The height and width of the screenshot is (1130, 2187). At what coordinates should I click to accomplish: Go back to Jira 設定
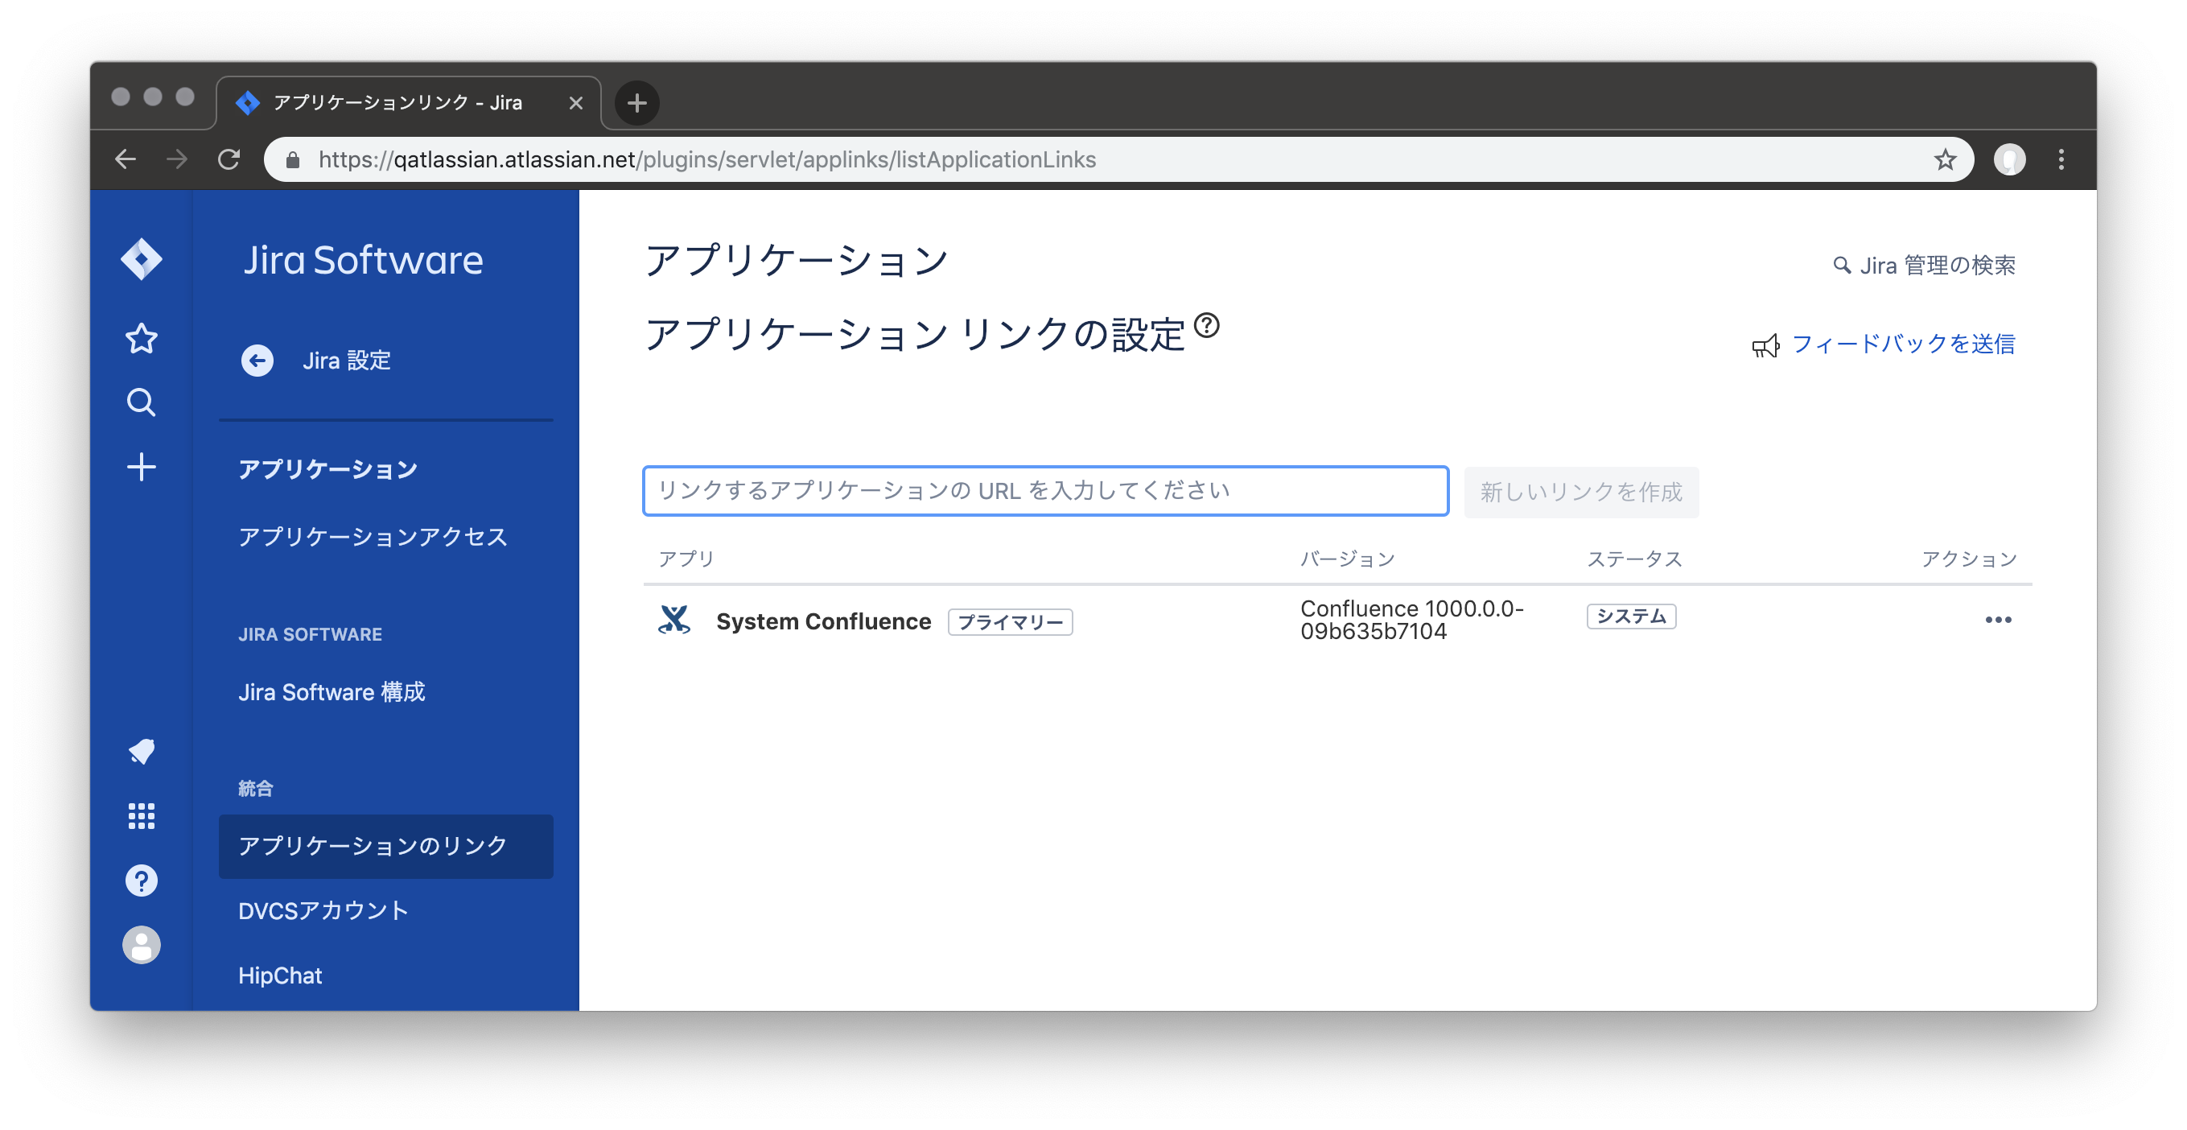pyautogui.click(x=346, y=360)
